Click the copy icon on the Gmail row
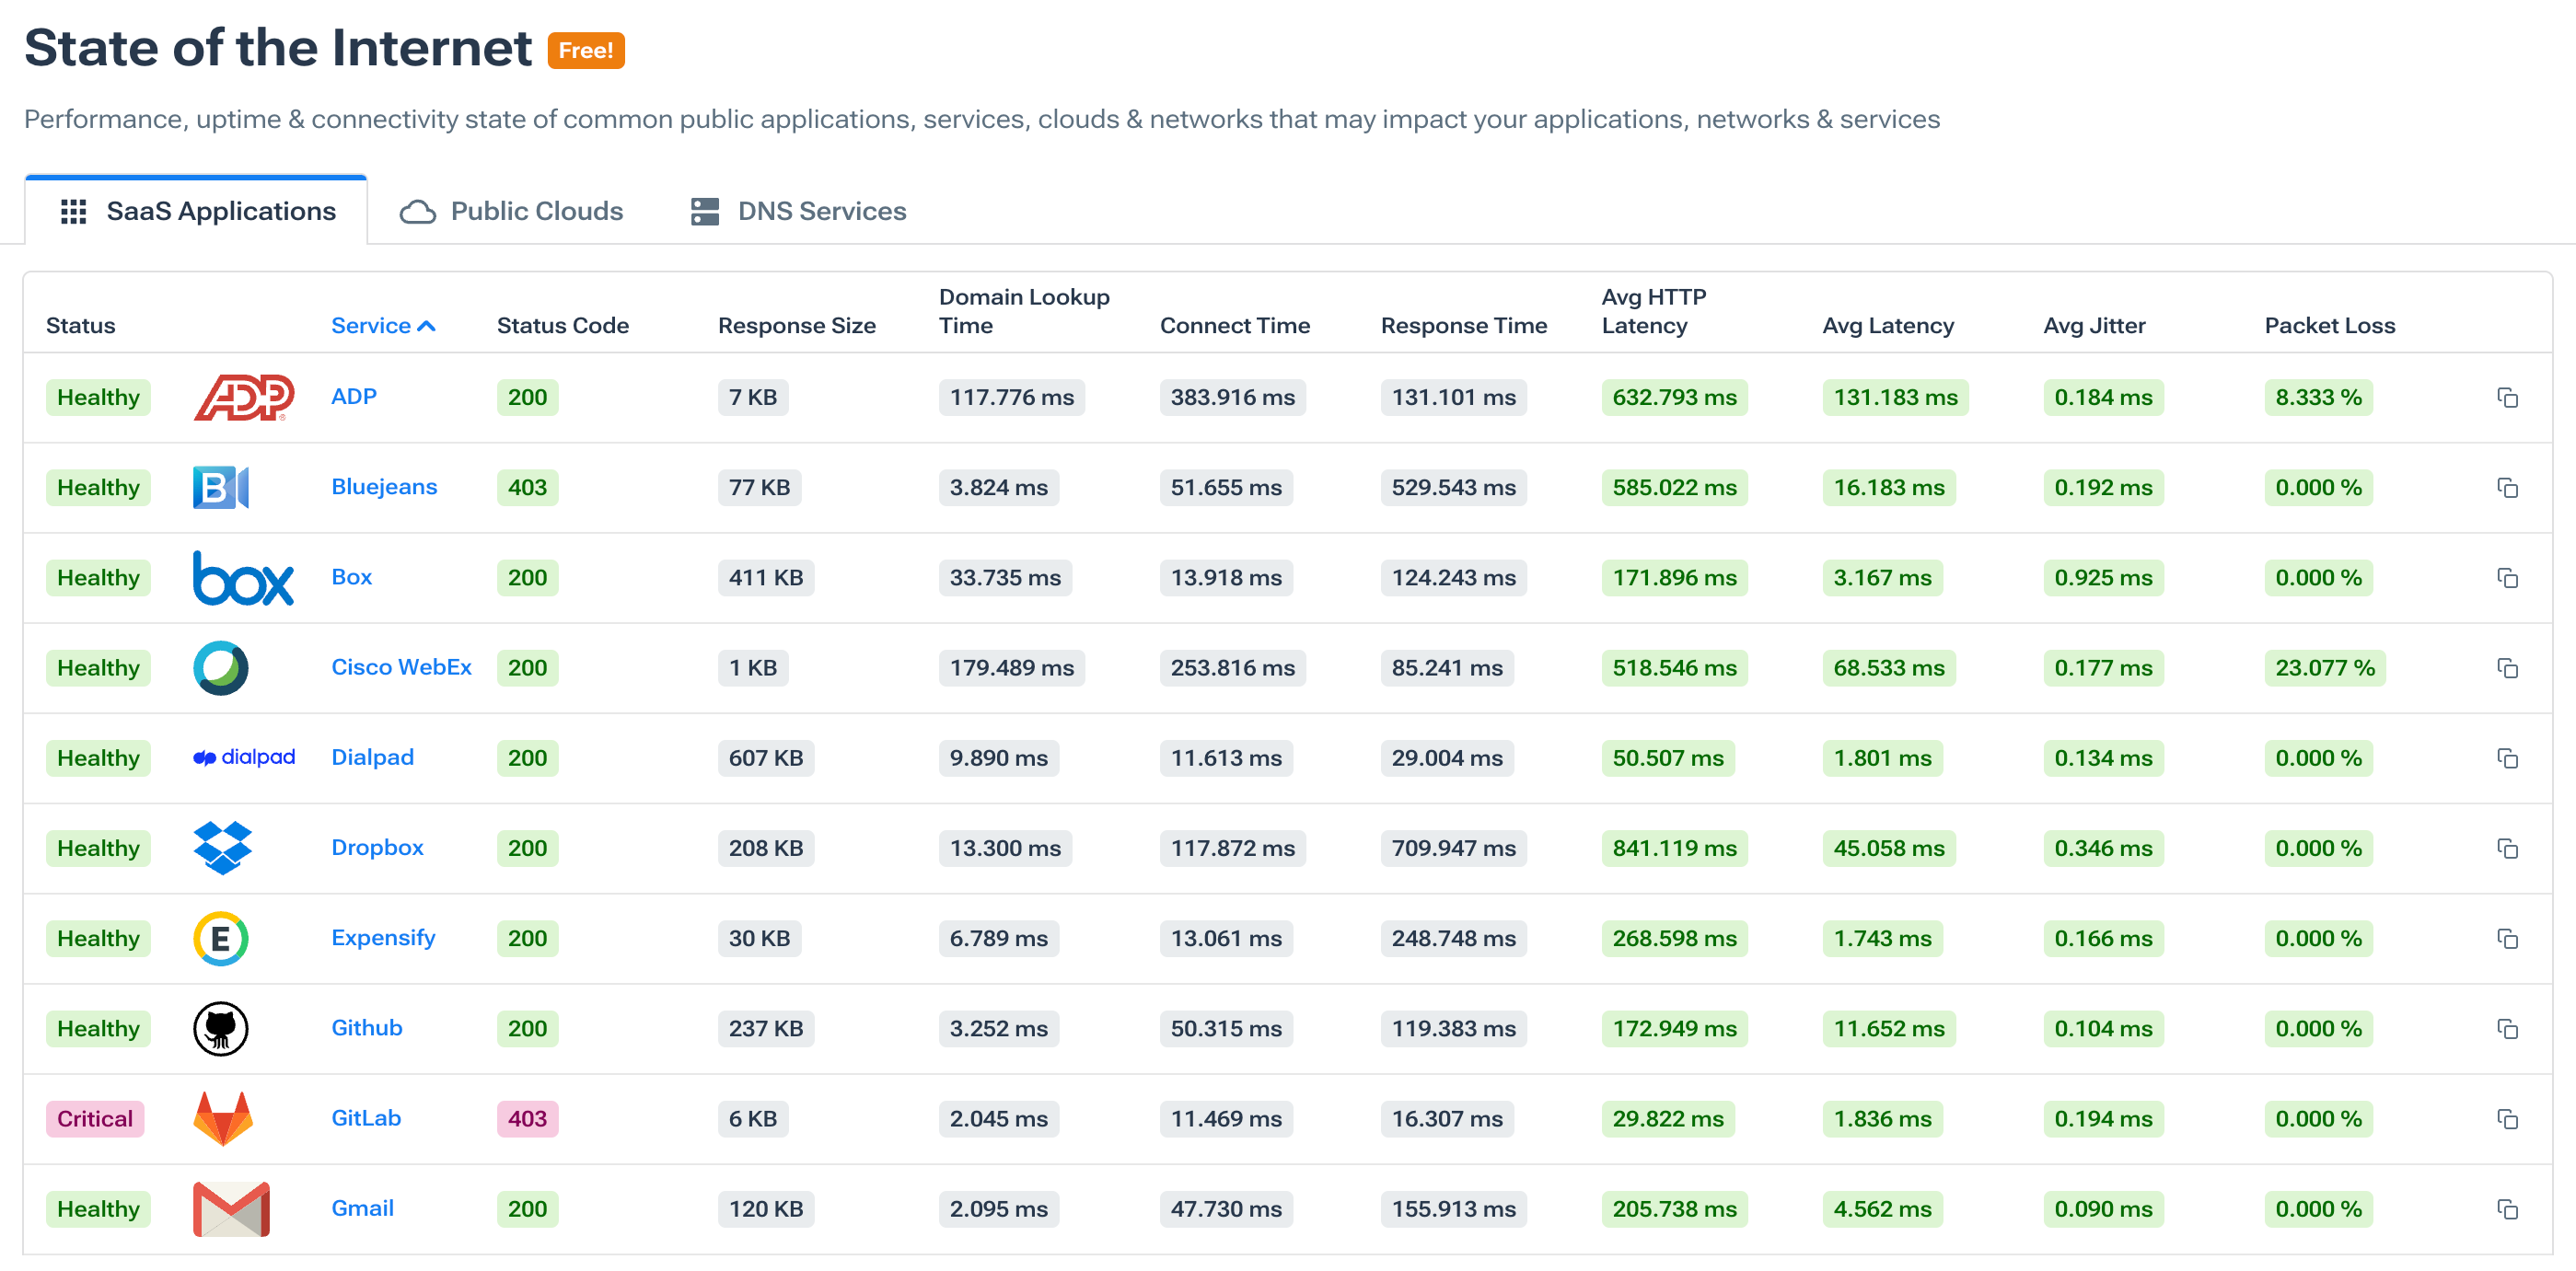Screen dimensions: 2576x1271 point(2509,1209)
